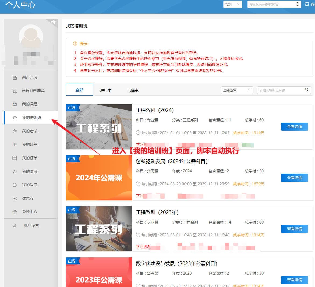The height and width of the screenshot is (287, 315).
Task: Click the 年度 : 2024 text
Action: (182, 171)
